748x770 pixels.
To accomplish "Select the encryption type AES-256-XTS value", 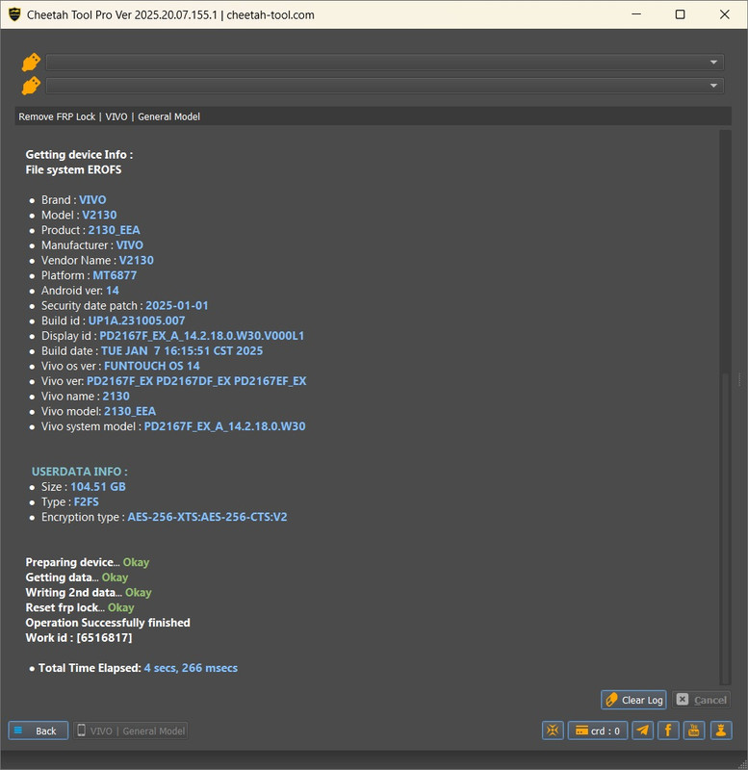I will click(207, 517).
